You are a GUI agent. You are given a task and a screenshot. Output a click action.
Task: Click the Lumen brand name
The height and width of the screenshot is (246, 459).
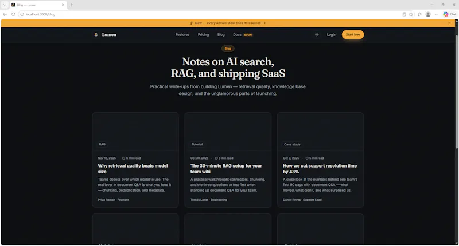pyautogui.click(x=109, y=35)
